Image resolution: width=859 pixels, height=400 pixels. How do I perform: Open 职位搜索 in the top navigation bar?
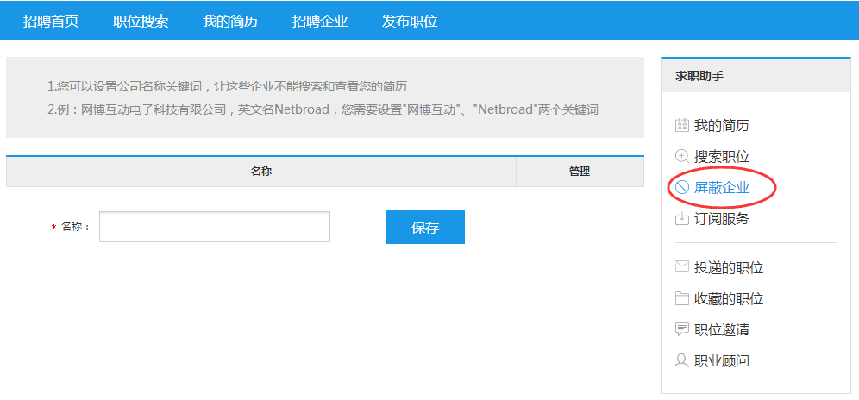tap(141, 21)
